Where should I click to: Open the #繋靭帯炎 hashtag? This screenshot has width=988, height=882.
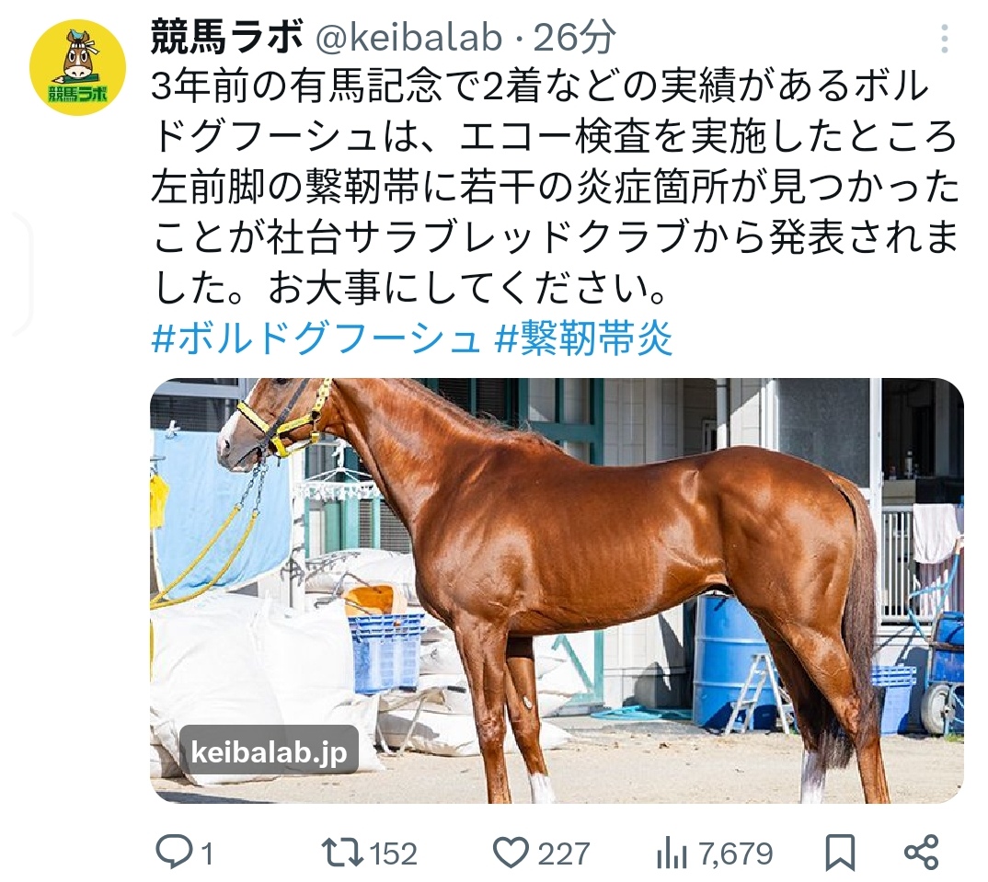pyautogui.click(x=584, y=339)
